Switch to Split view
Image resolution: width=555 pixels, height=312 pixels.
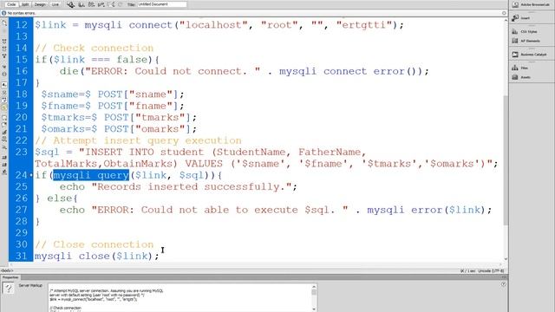click(25, 4)
